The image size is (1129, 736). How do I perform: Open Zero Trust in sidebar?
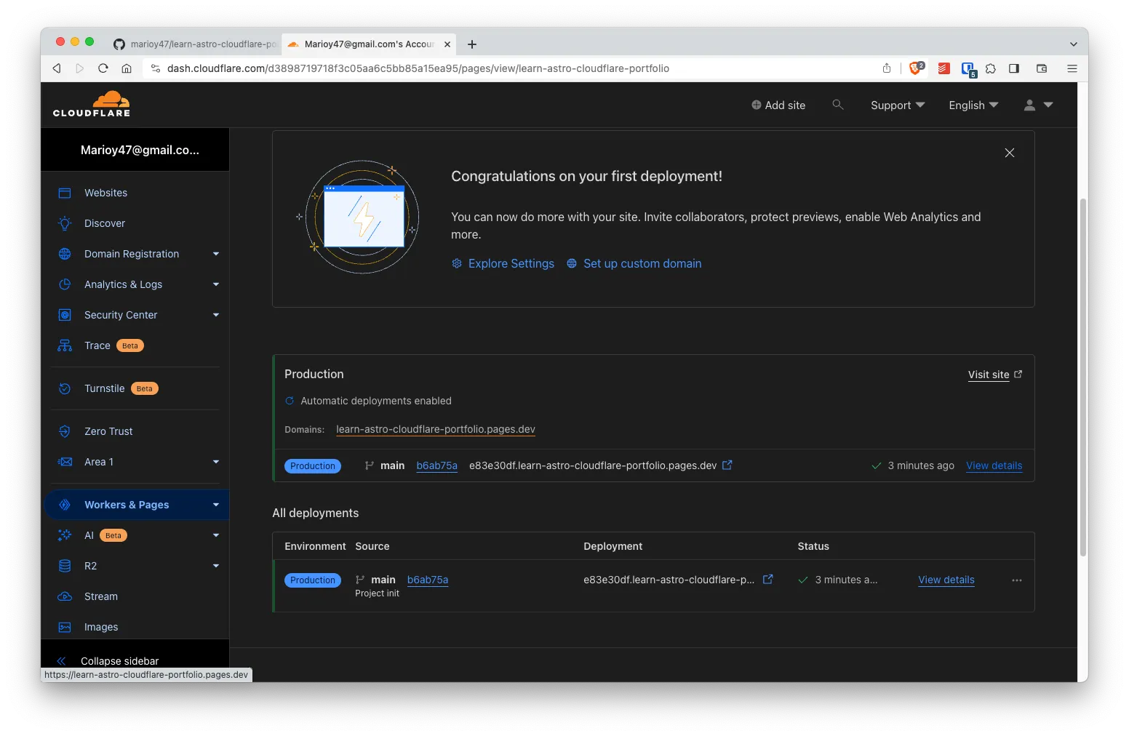click(x=108, y=431)
